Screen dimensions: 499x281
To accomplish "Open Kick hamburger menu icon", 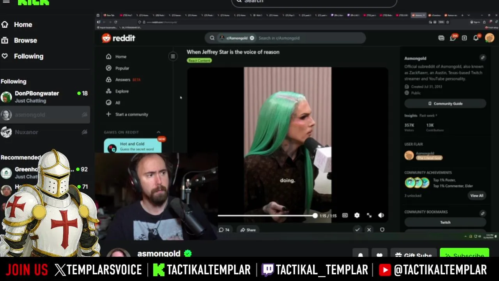I will click(x=6, y=1).
